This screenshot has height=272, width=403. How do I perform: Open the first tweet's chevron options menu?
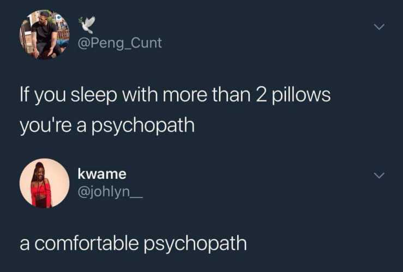(379, 27)
